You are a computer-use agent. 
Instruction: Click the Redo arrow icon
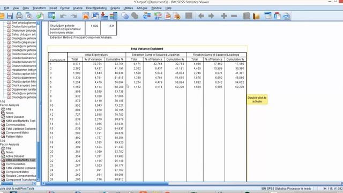pos(74,16)
